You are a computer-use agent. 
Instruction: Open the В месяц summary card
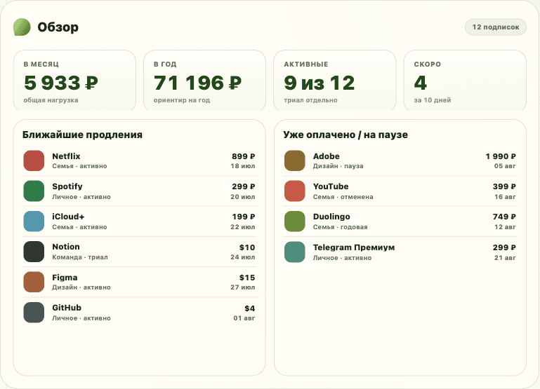(74, 81)
